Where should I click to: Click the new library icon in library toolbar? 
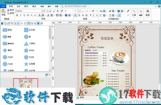pyautogui.click(x=5, y=24)
